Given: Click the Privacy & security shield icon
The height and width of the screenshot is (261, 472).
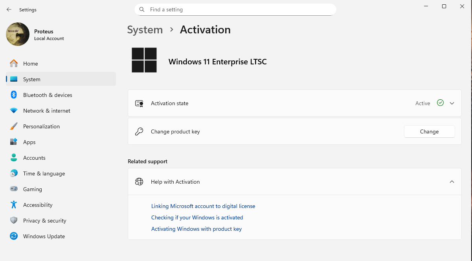Looking at the screenshot, I should [x=14, y=221].
